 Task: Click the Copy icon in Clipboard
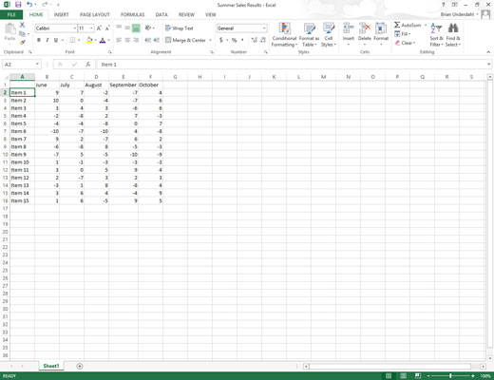click(x=22, y=33)
